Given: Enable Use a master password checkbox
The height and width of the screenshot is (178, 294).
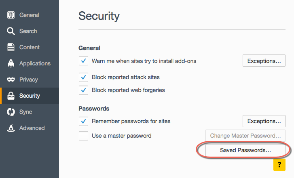Looking at the screenshot, I should tap(83, 136).
